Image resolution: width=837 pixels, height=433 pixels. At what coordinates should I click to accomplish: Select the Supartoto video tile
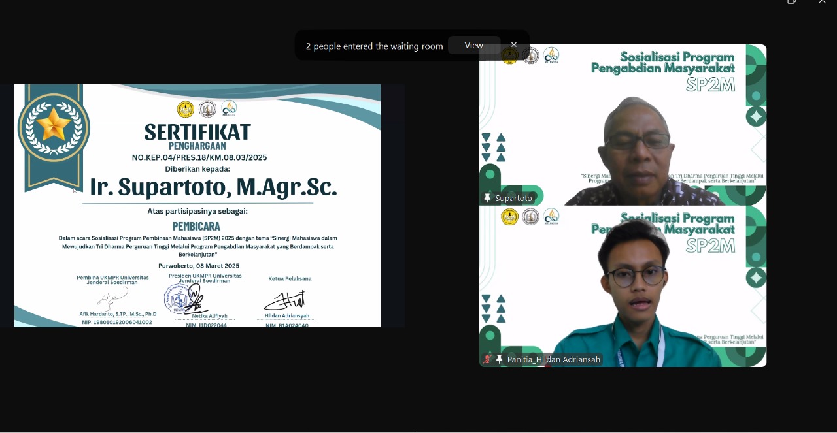[x=623, y=125]
